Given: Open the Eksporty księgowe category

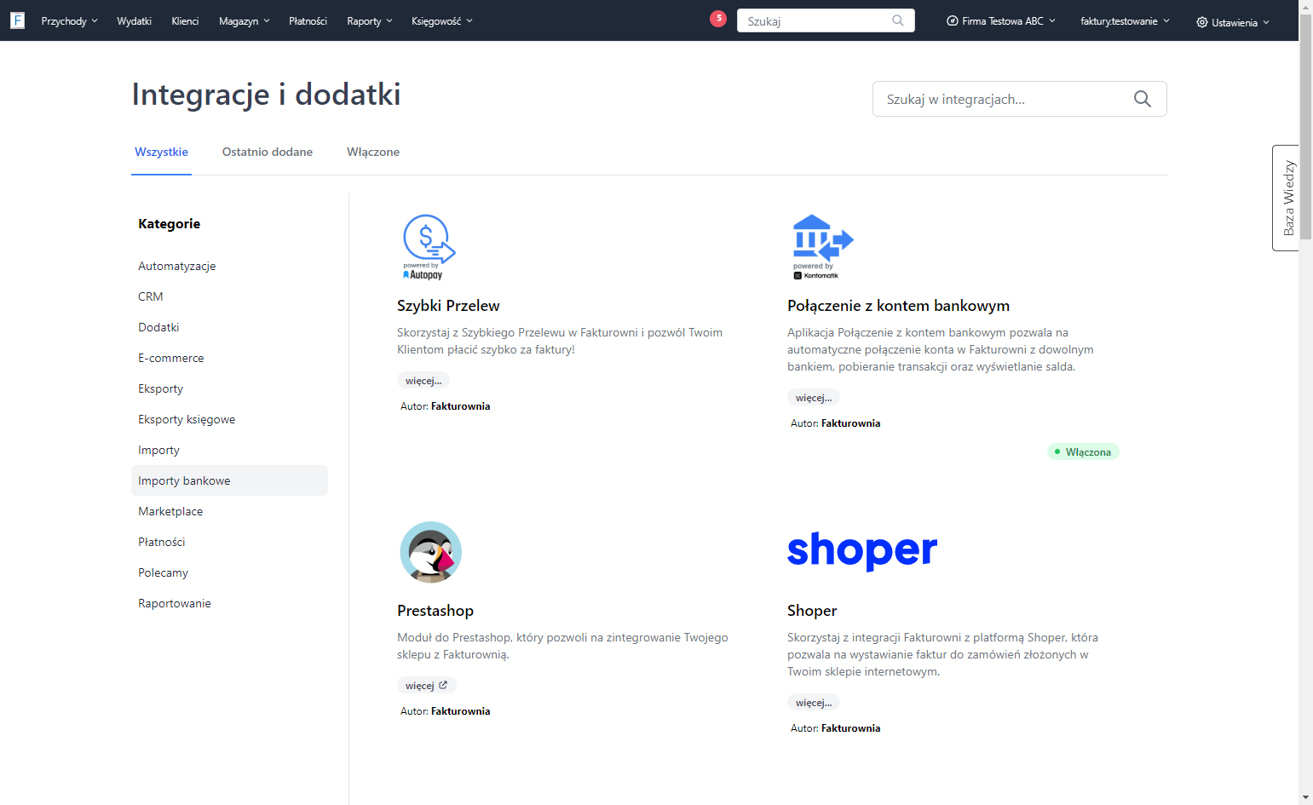Looking at the screenshot, I should pos(187,419).
